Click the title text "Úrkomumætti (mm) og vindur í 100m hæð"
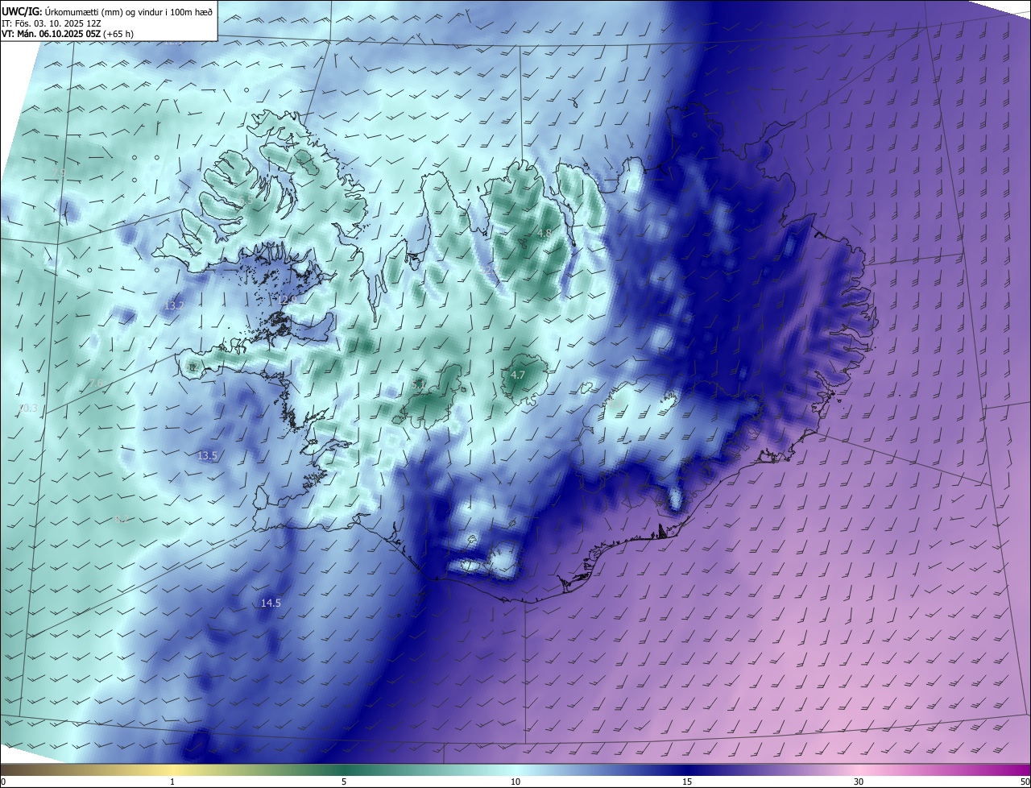This screenshot has height=788, width=1031. pyautogui.click(x=128, y=10)
